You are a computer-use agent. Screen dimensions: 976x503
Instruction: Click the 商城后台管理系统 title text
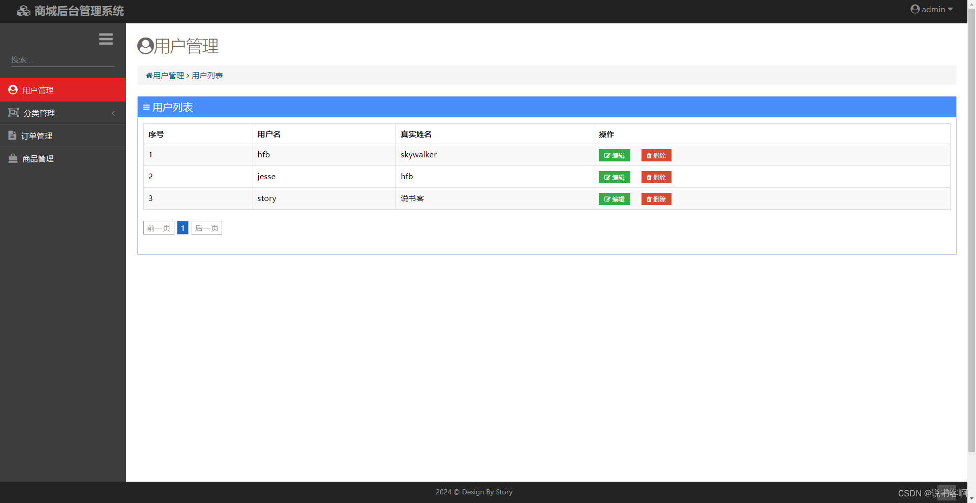(x=79, y=11)
